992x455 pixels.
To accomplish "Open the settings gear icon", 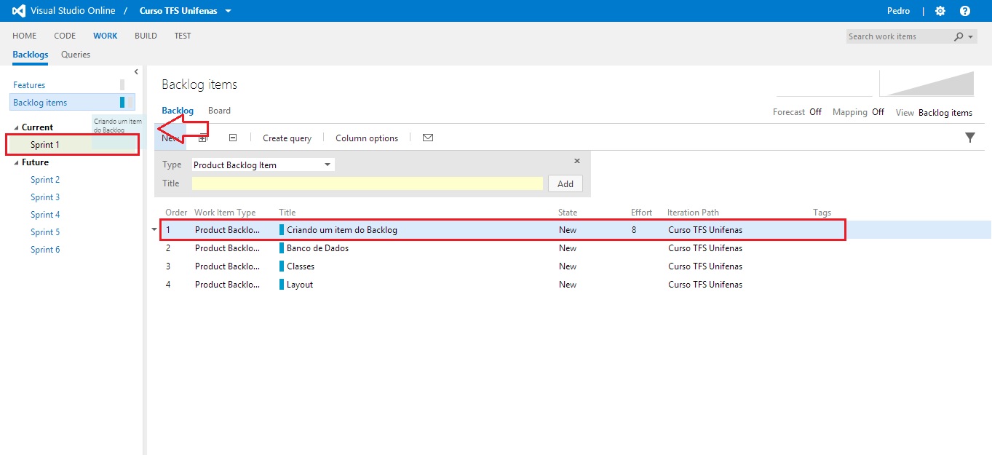I will point(940,11).
